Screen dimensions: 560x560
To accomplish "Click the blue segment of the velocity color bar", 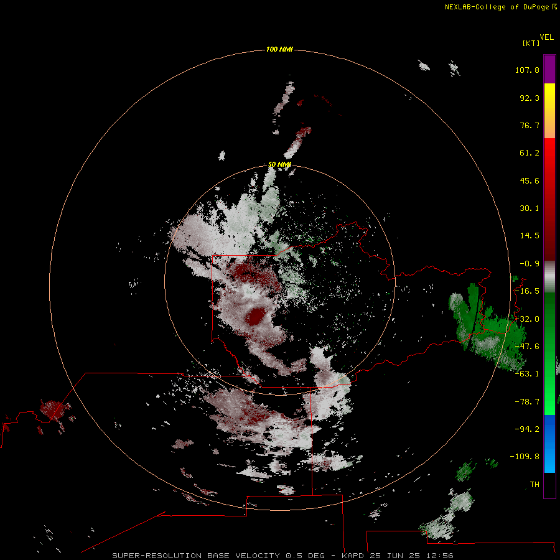I will [x=549, y=444].
